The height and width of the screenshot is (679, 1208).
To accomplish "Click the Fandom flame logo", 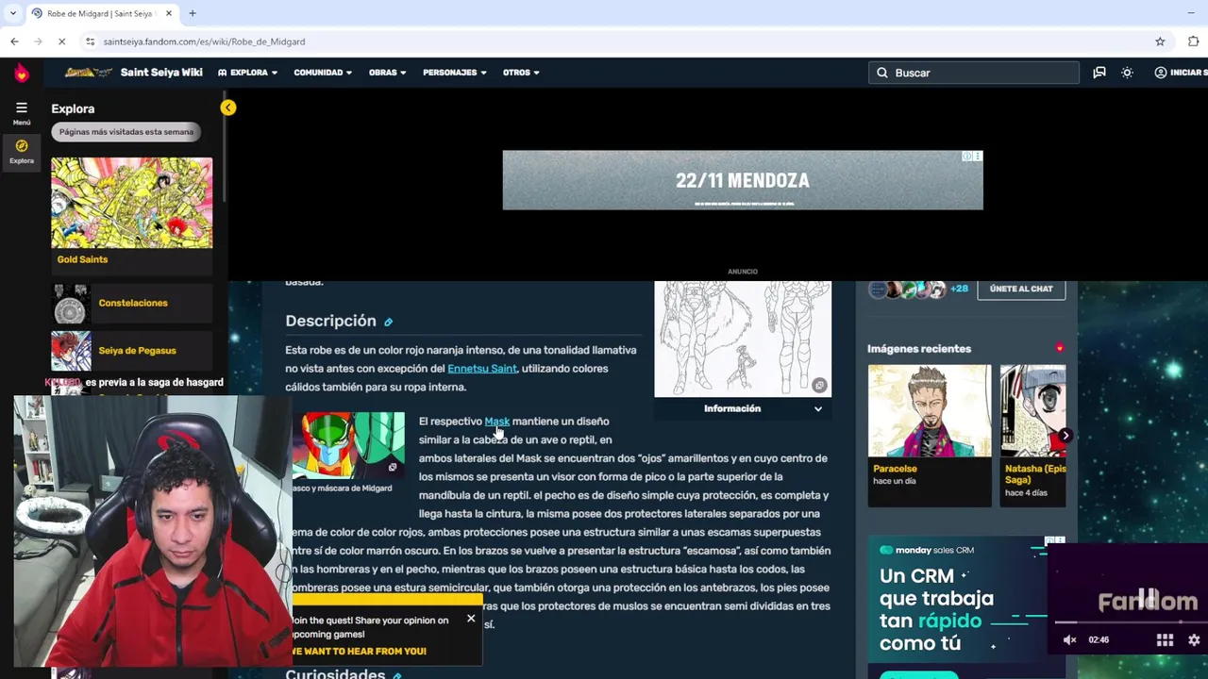I will click(22, 73).
